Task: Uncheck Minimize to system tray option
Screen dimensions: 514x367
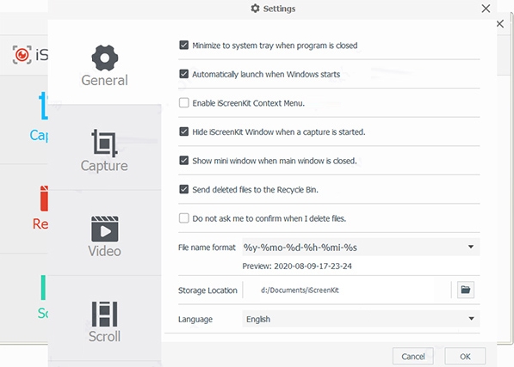Action: click(x=184, y=45)
